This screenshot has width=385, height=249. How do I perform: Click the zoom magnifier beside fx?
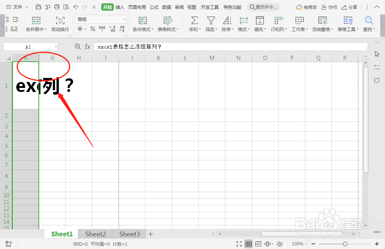coord(78,47)
